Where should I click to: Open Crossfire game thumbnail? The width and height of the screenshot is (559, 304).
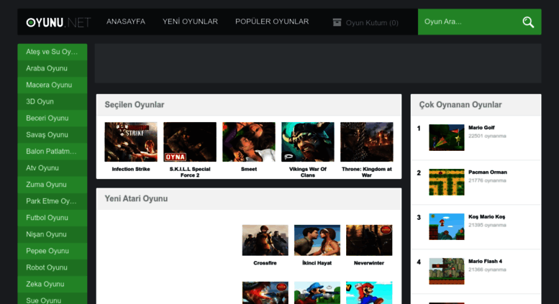[x=265, y=240]
